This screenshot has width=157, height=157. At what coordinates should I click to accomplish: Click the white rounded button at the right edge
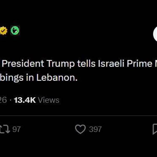pyautogui.click(x=155, y=35)
